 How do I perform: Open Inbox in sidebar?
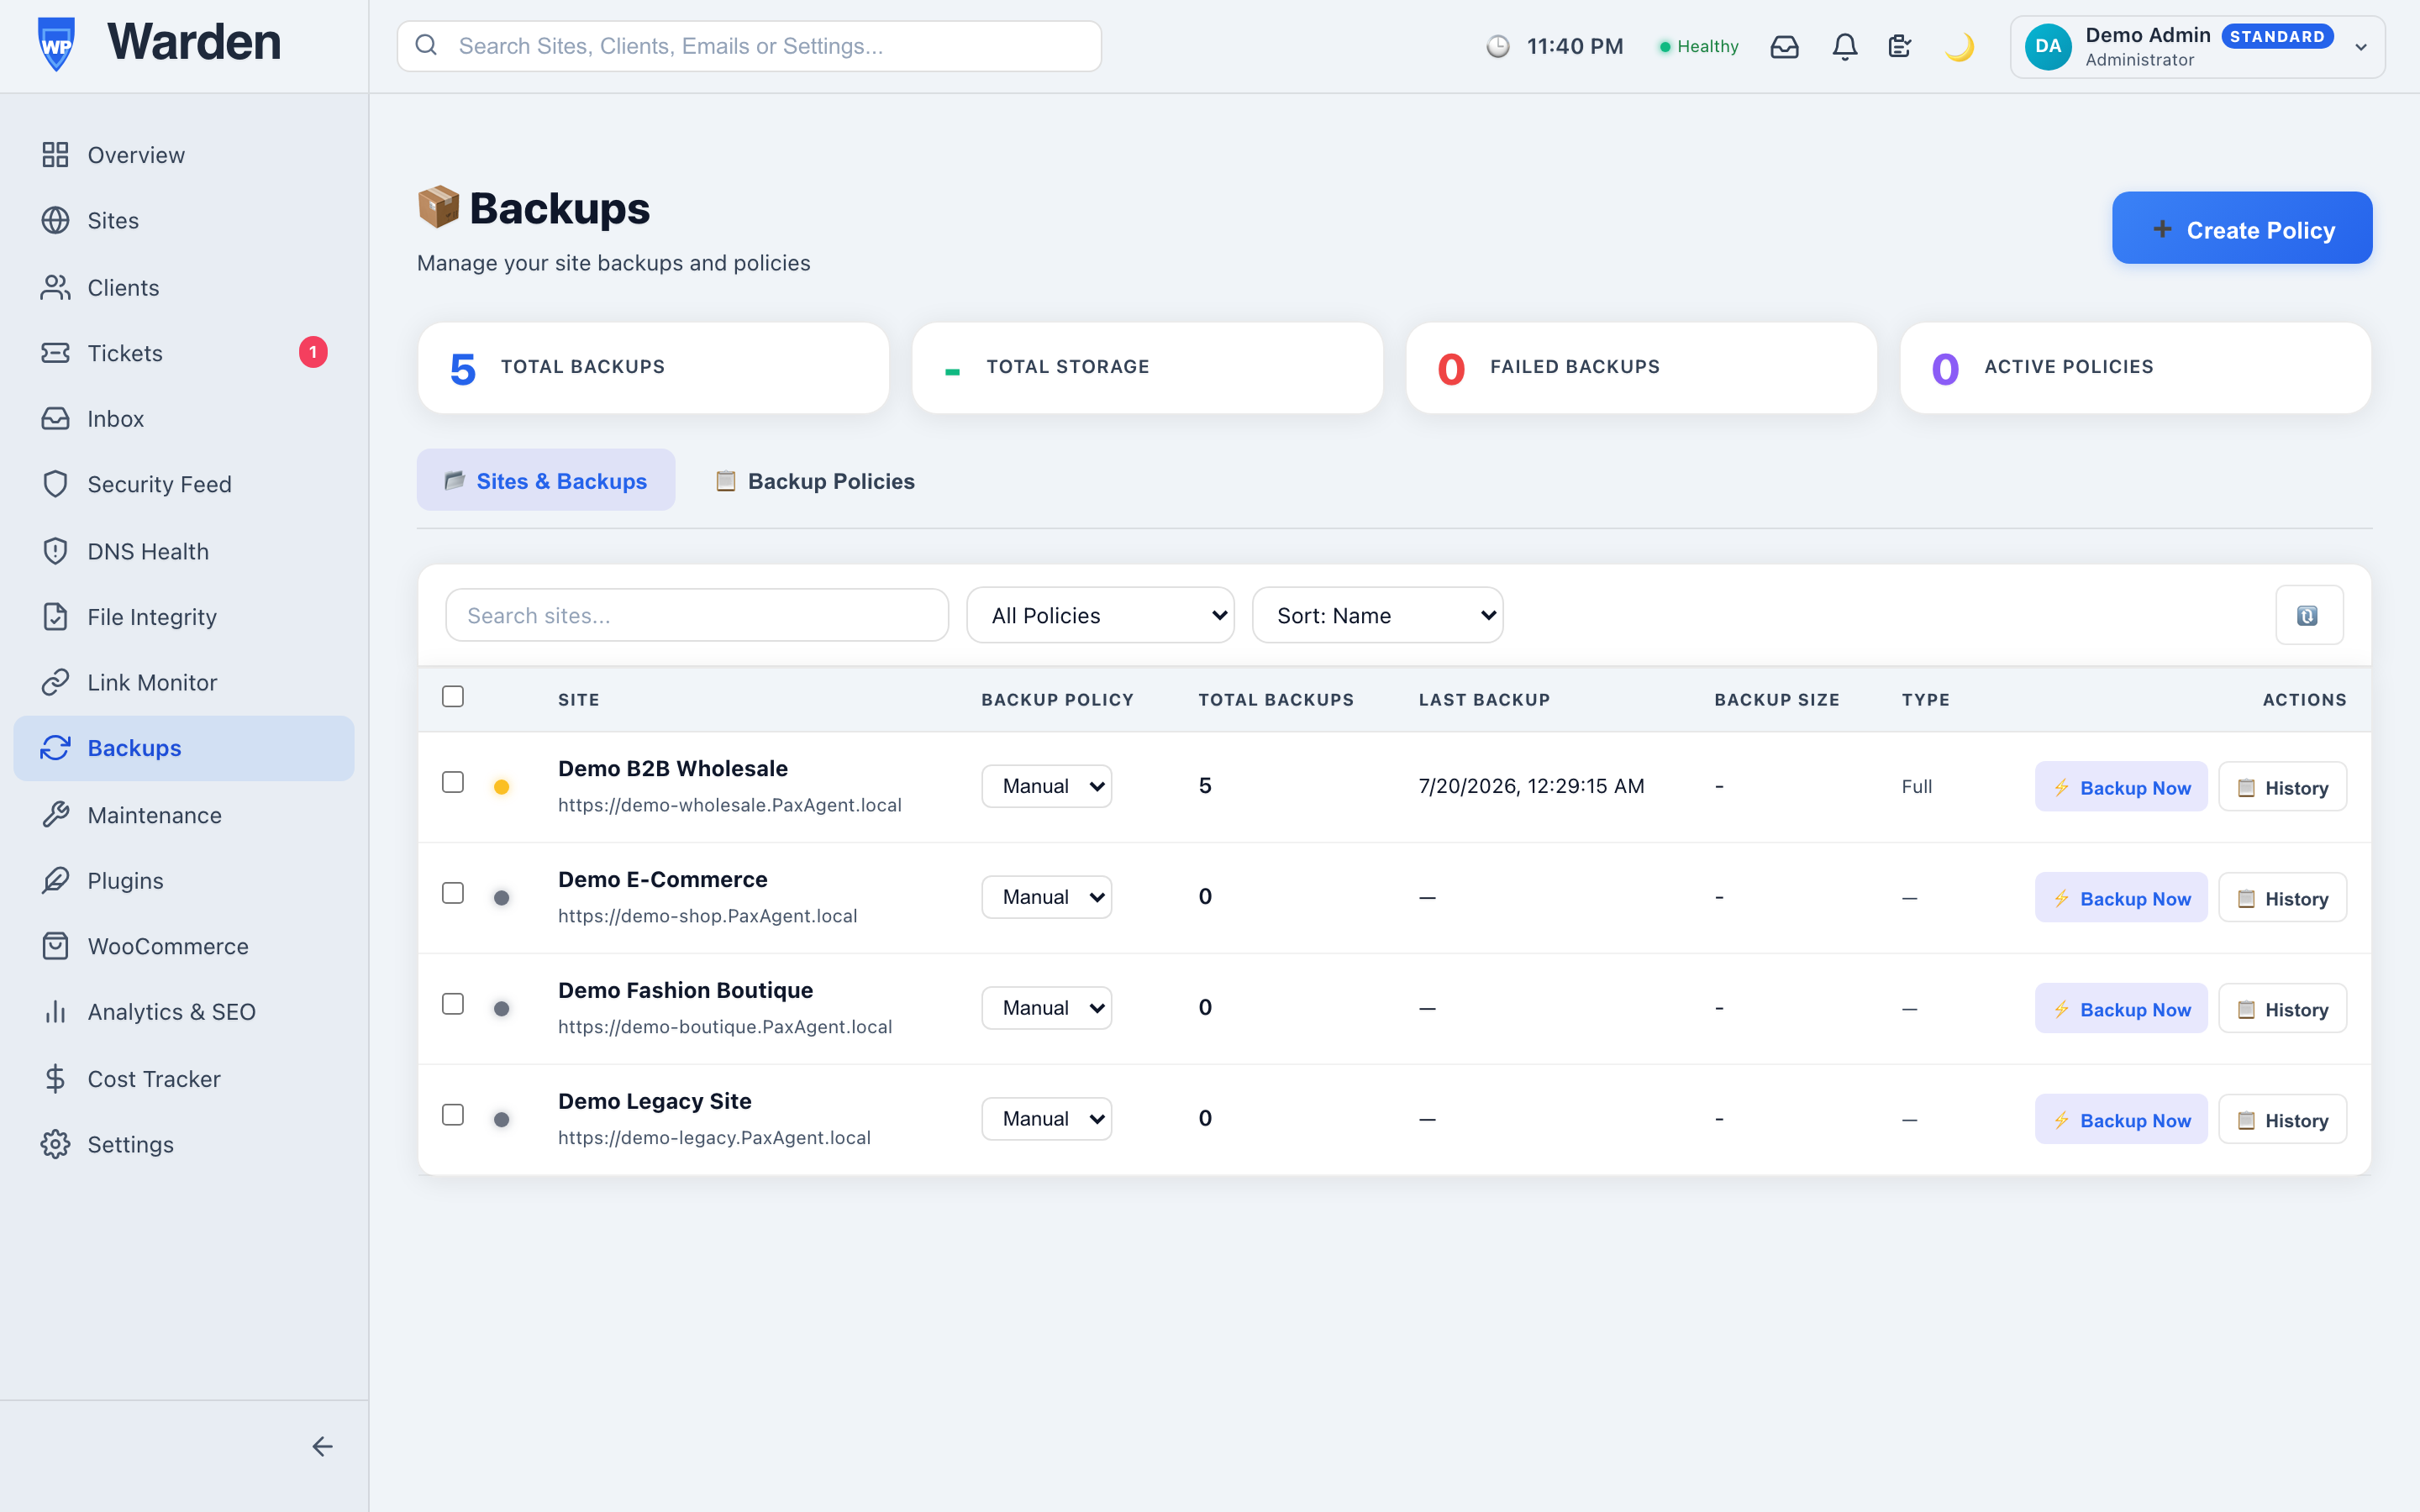click(184, 418)
